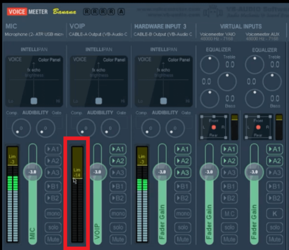Click the Voicemeeter VAIO virtual input label
The height and width of the screenshot is (250, 289).
[x=218, y=34]
